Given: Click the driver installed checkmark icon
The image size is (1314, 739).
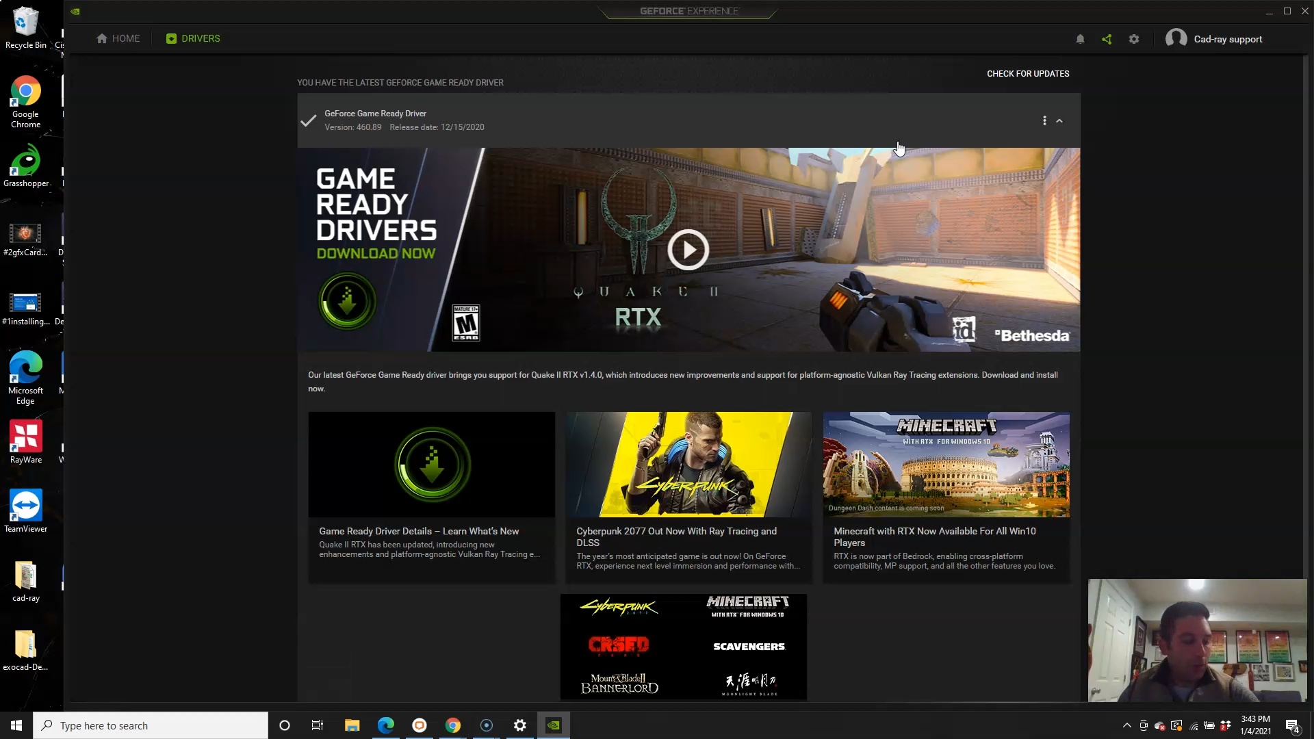Looking at the screenshot, I should pyautogui.click(x=309, y=120).
